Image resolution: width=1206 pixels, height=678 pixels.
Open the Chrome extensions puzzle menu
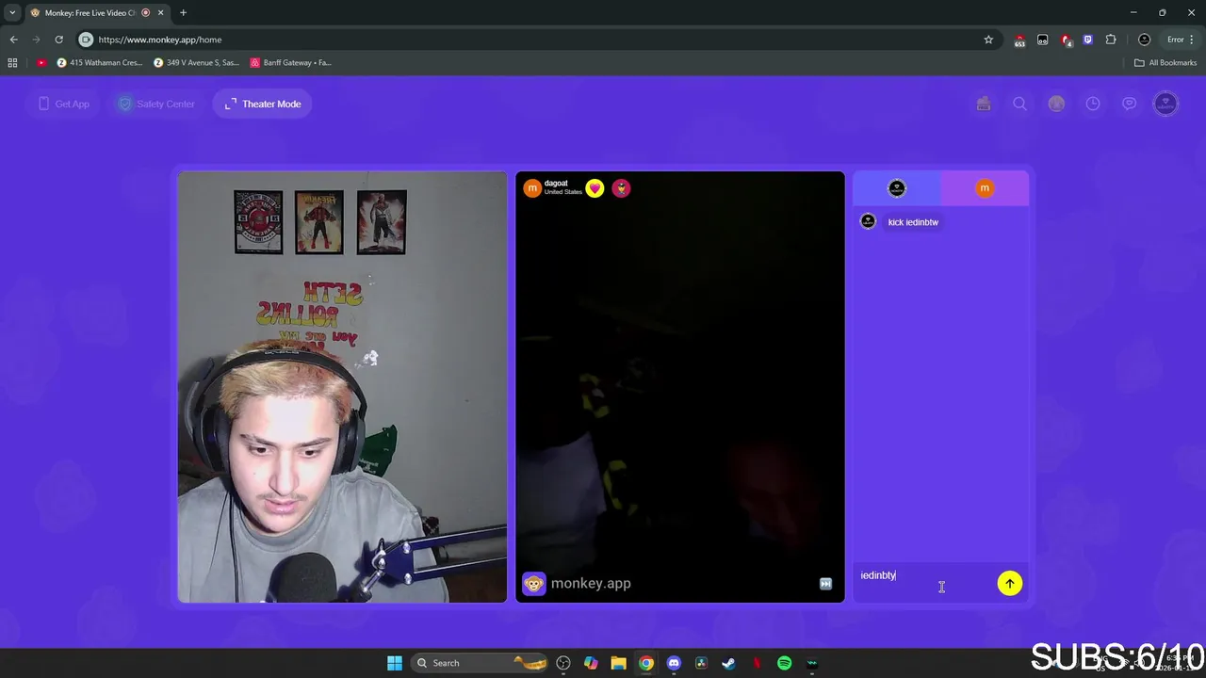(1111, 40)
